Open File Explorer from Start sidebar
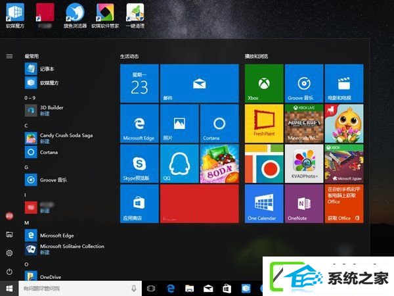Screen dimensions: 394x296 tap(9, 235)
